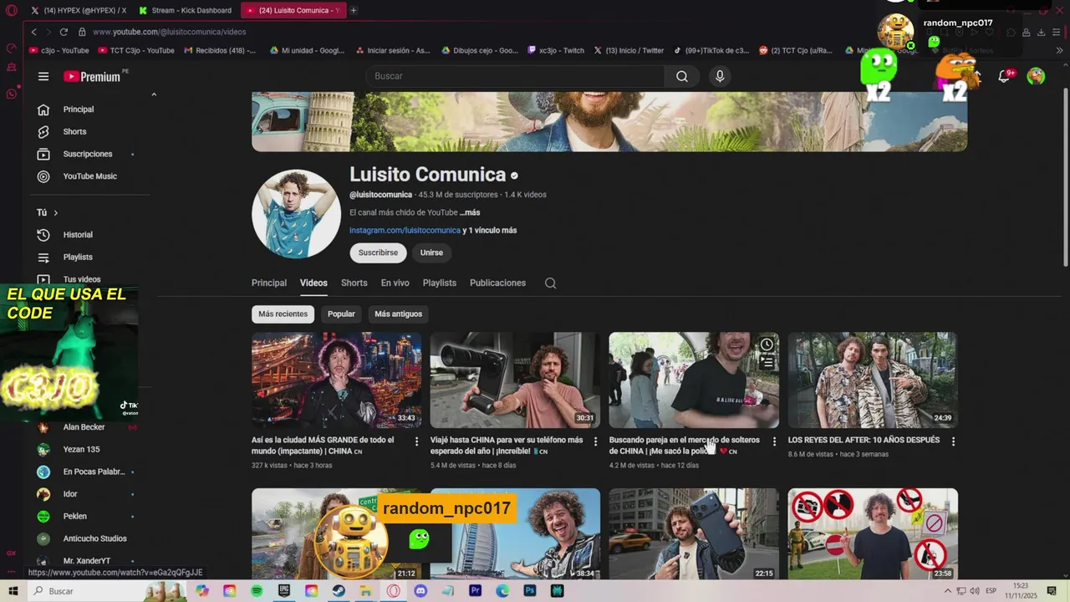1070x602 pixels.
Task: Switch to channel Playlists tab
Action: [x=440, y=283]
